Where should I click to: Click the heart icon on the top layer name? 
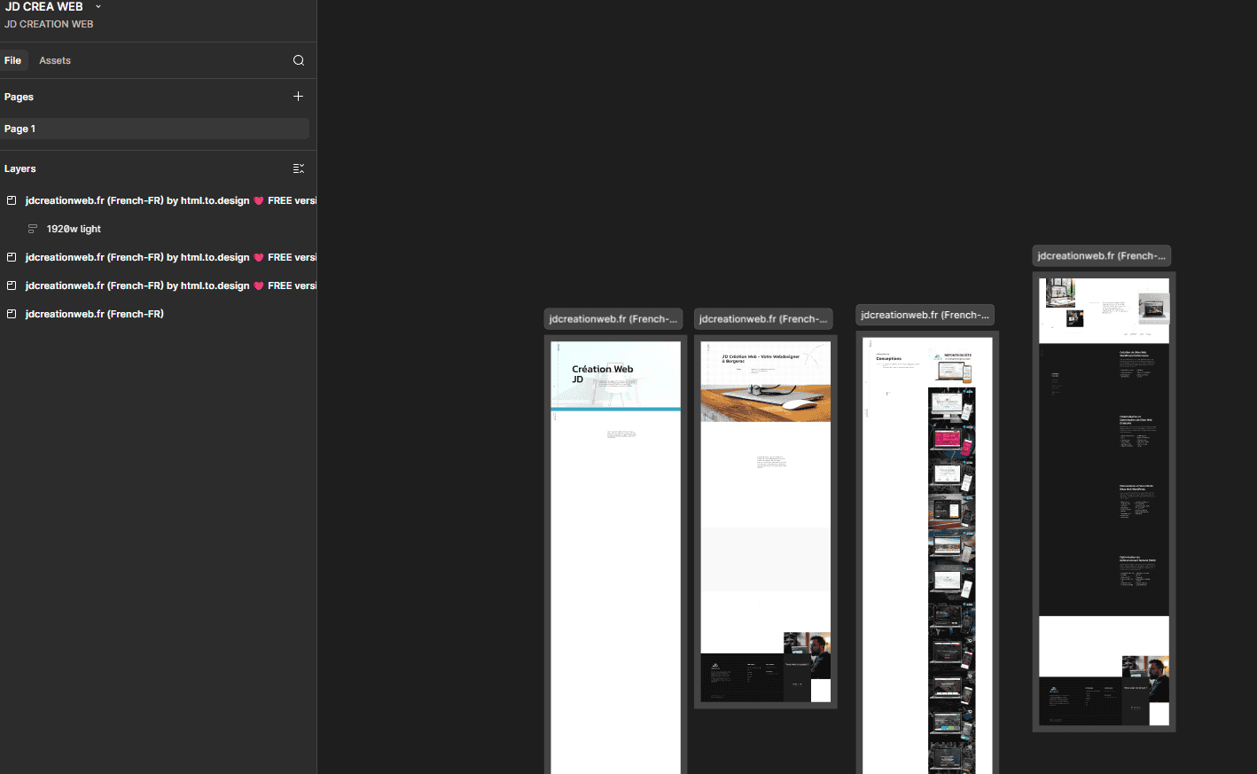coord(260,200)
